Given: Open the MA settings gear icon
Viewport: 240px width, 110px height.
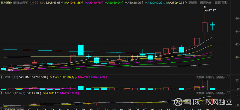Looking at the screenshot, I should 36,3.
